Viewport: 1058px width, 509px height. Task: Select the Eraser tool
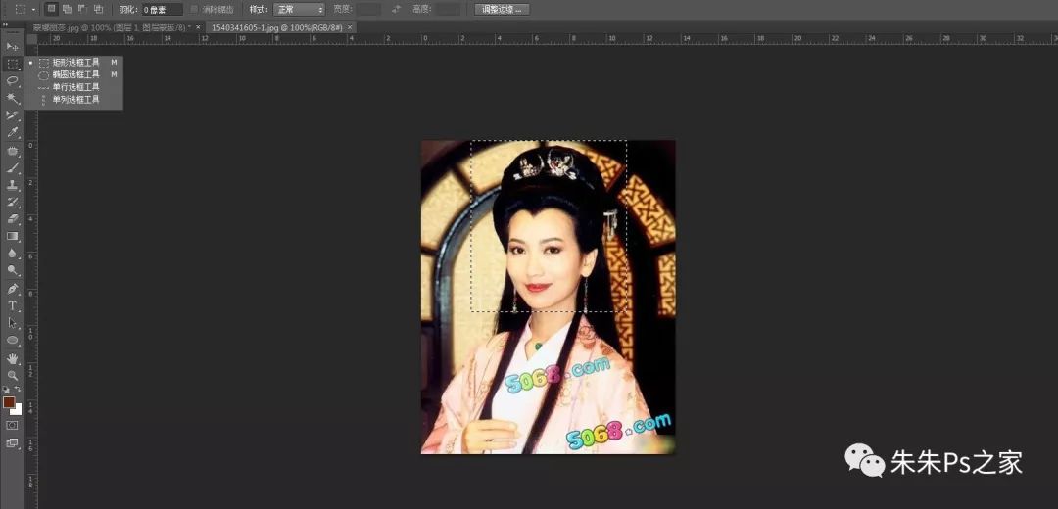pyautogui.click(x=12, y=219)
